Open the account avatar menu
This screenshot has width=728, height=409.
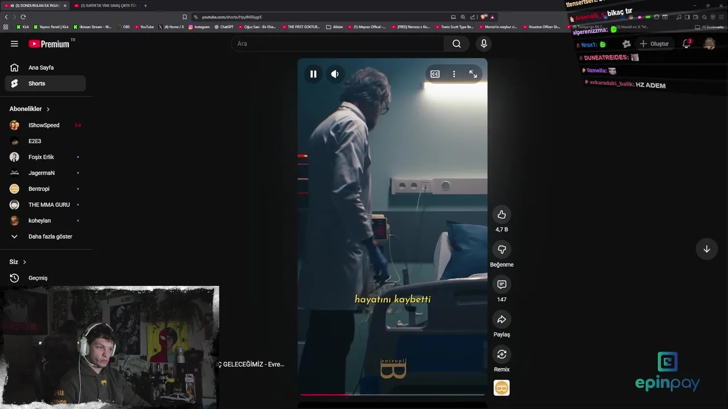(709, 44)
